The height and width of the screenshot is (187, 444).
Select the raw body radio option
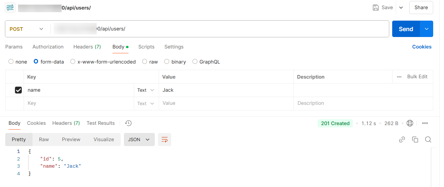tap(145, 62)
